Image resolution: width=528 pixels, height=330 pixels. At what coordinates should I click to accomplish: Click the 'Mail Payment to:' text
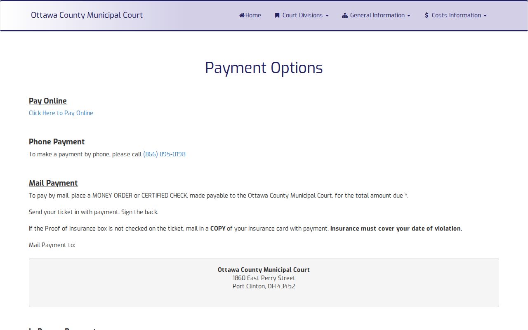click(x=52, y=245)
